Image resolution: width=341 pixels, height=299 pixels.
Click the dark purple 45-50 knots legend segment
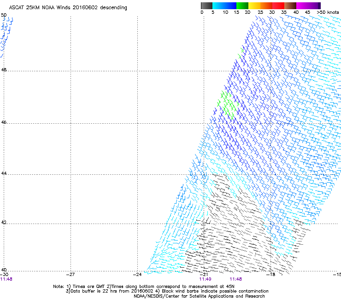pos(314,6)
